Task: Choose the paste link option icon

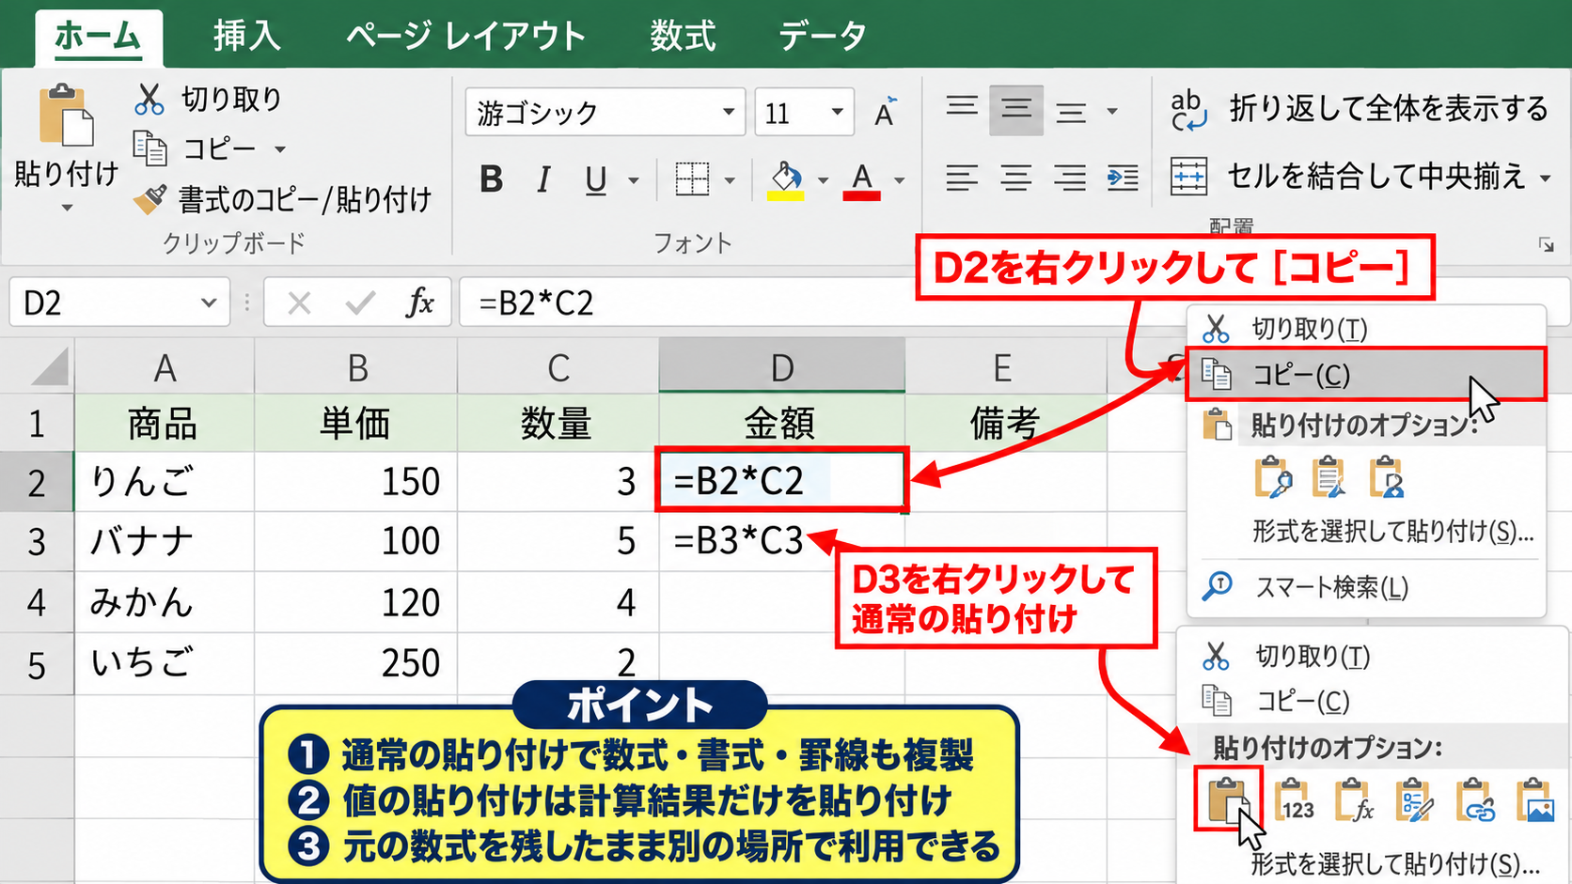Action: coord(1475,800)
